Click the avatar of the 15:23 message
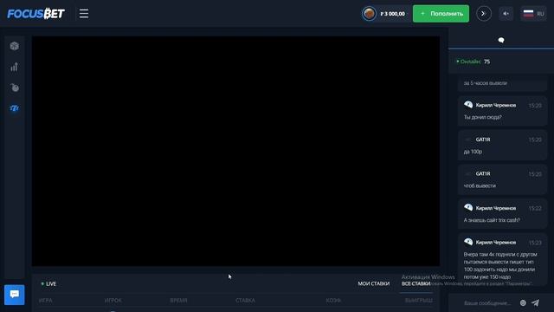This screenshot has height=312, width=554. [468, 242]
